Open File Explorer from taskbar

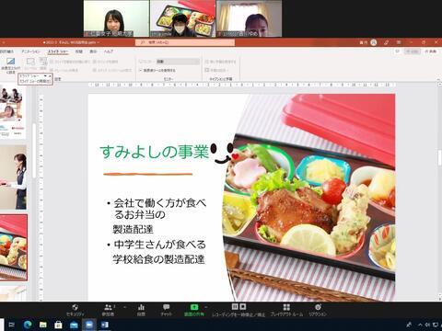[43, 325]
